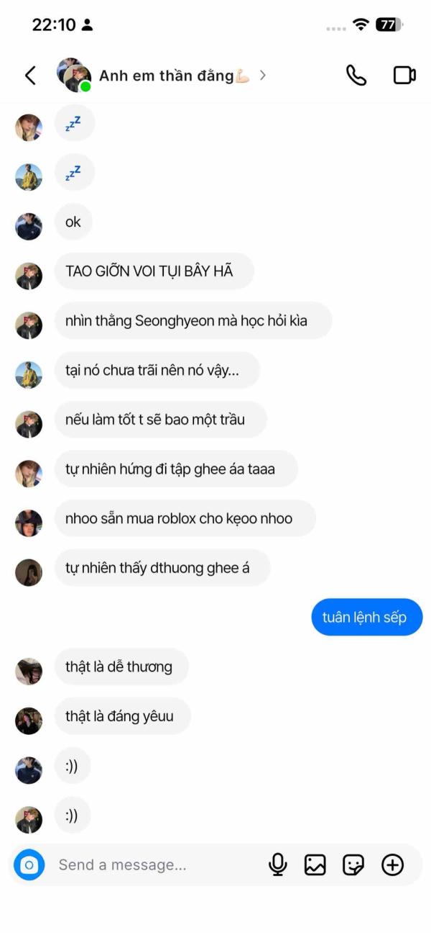The width and height of the screenshot is (431, 935).
Task: Start a voice call with the group
Action: [x=356, y=76]
